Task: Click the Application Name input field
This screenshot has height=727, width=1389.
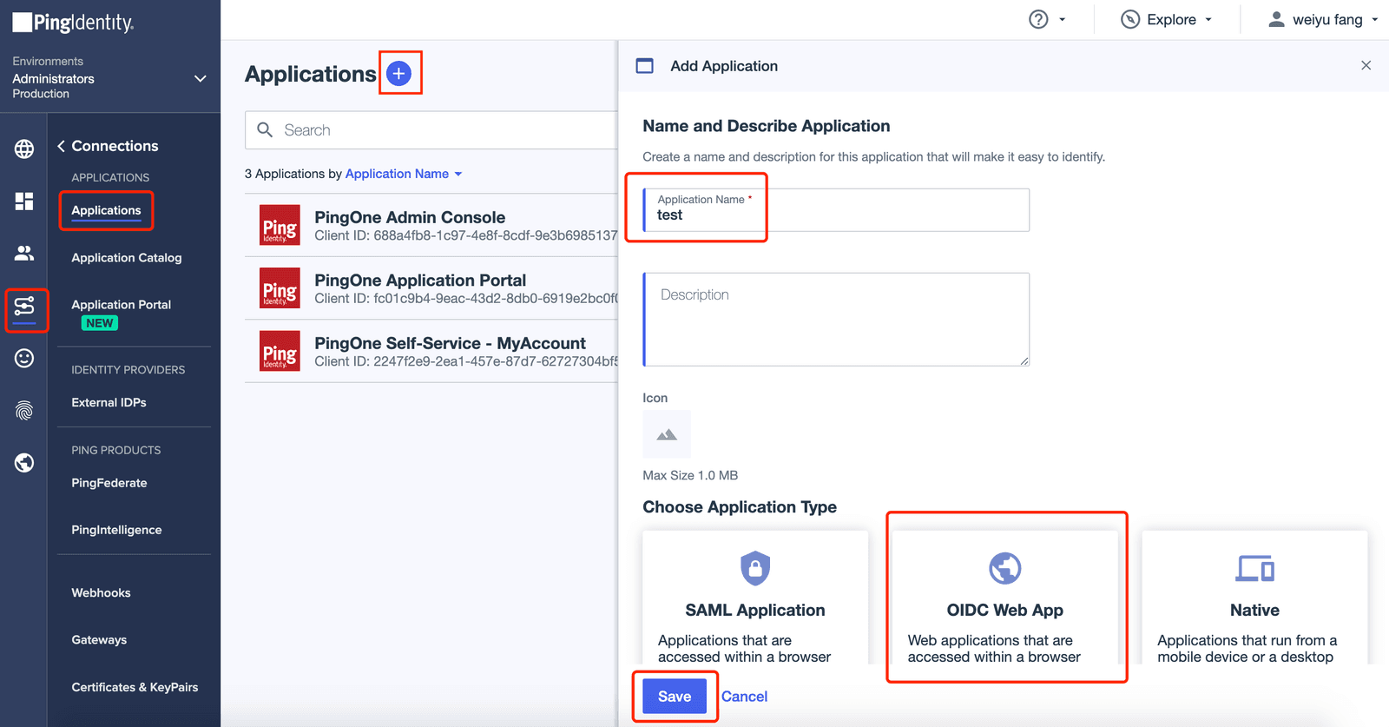Action: tap(836, 209)
